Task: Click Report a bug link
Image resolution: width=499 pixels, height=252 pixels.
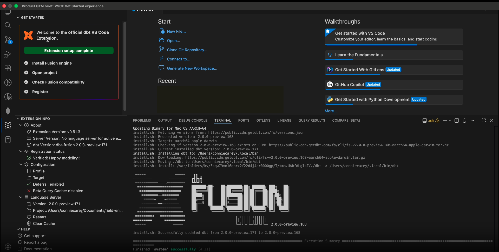Action: (x=36, y=242)
